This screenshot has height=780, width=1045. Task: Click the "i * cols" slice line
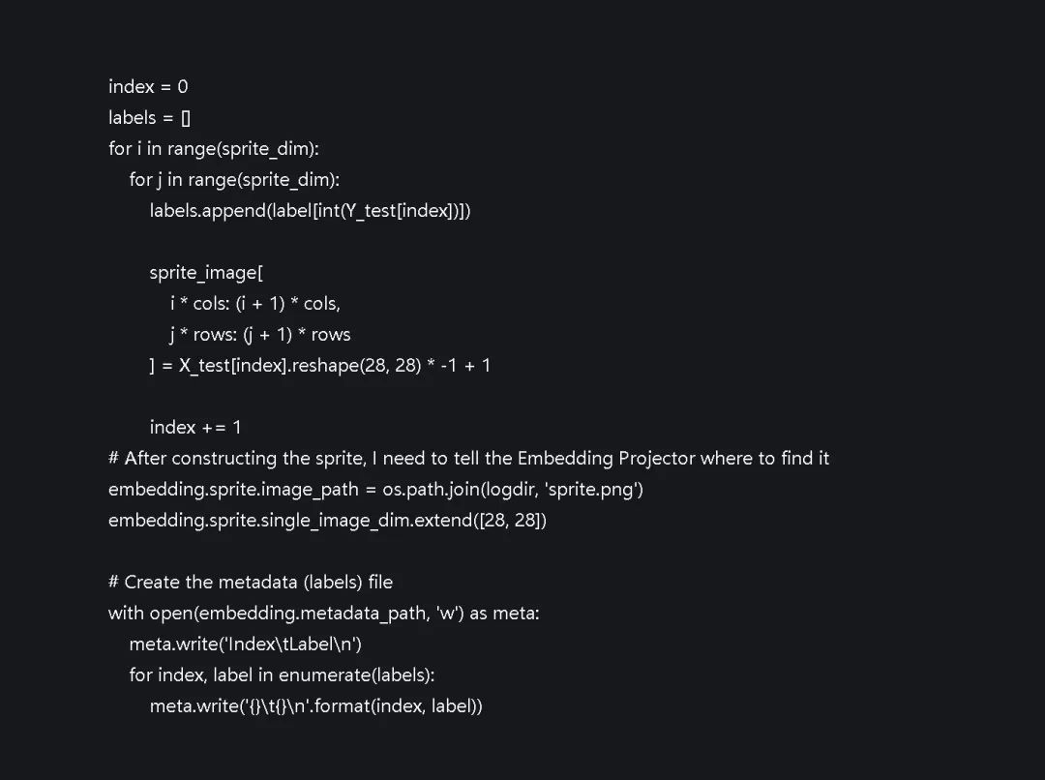click(255, 304)
